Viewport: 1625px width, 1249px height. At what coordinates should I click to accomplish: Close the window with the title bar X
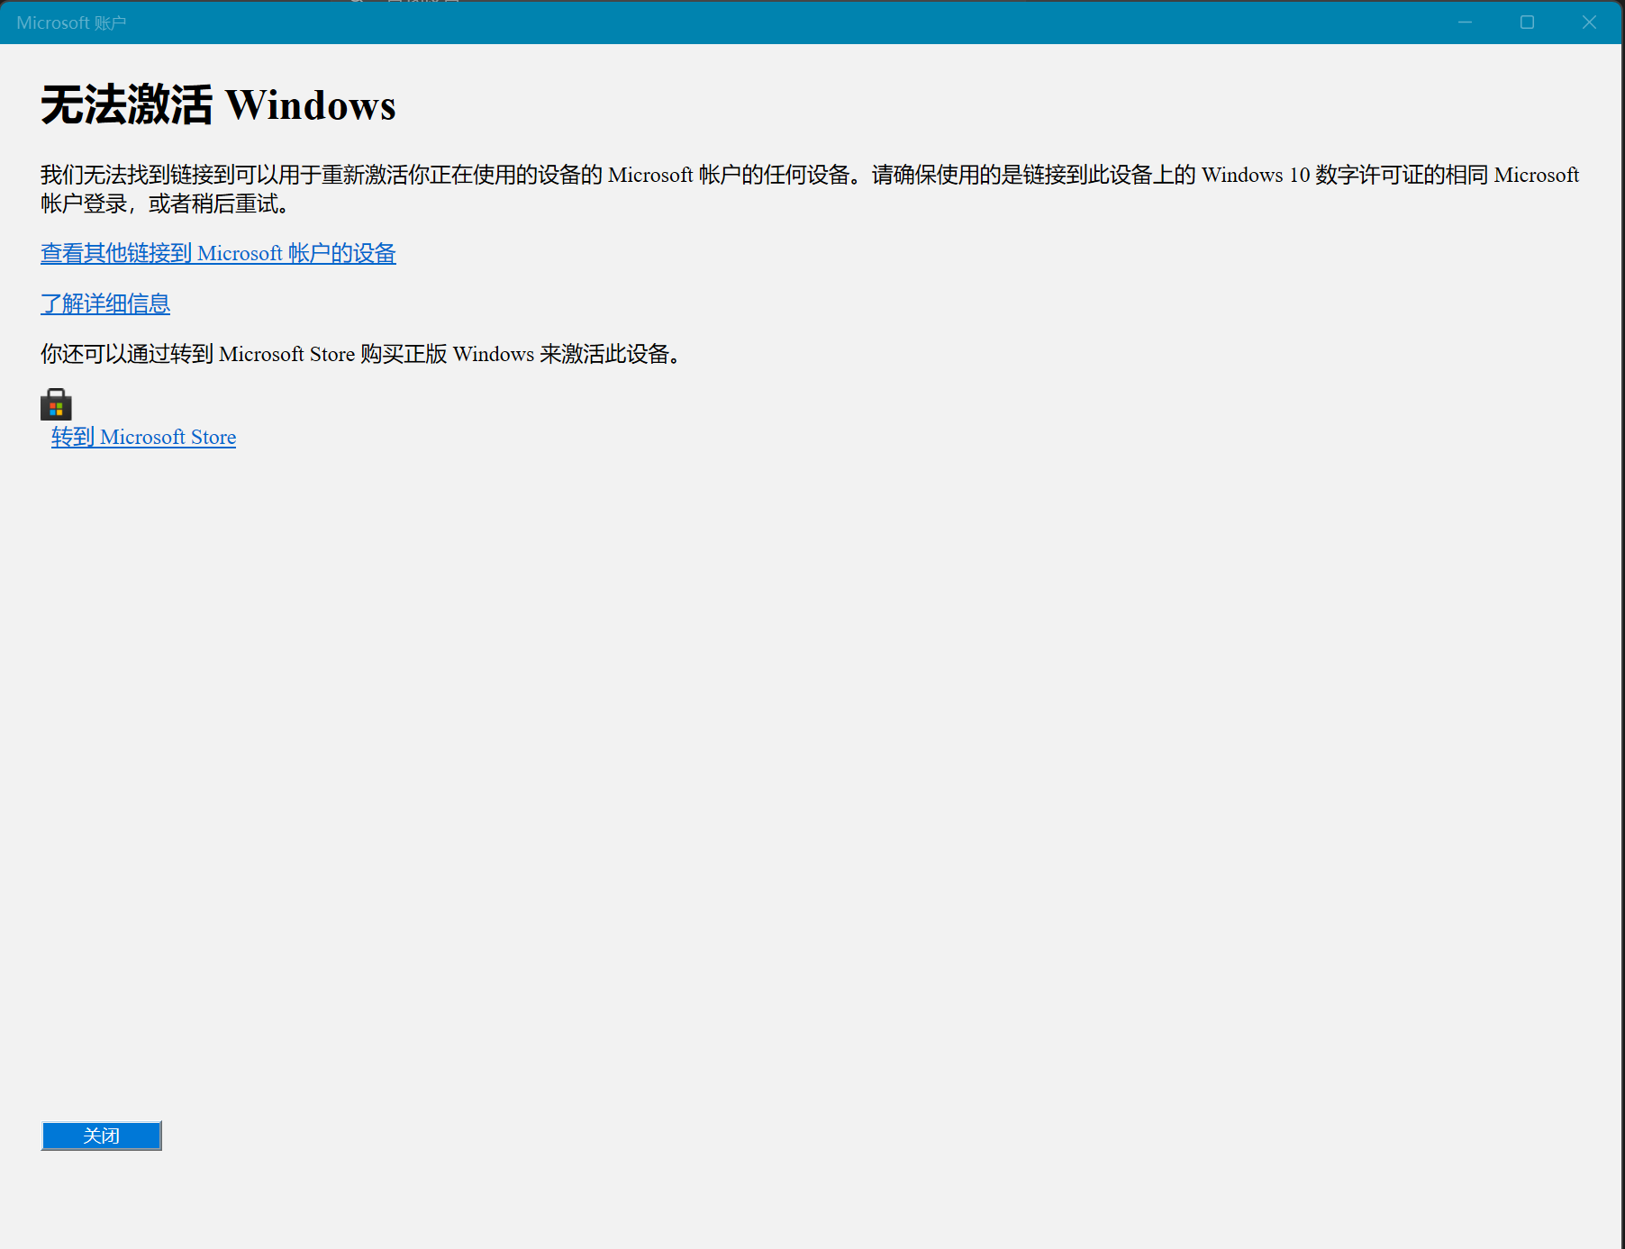tap(1589, 22)
